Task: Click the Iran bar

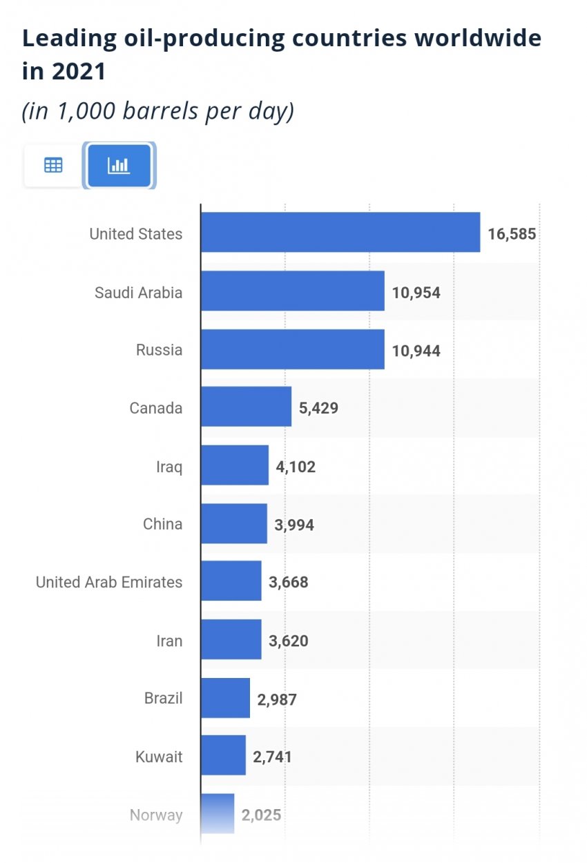Action: [x=231, y=640]
